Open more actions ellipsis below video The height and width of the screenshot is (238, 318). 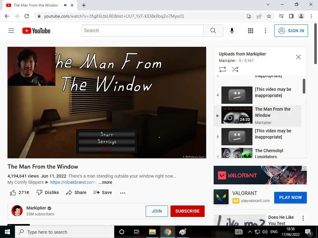pyautogui.click(x=122, y=193)
